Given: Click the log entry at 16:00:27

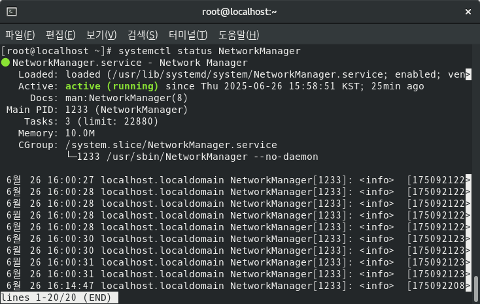Looking at the screenshot, I should coord(238,180).
